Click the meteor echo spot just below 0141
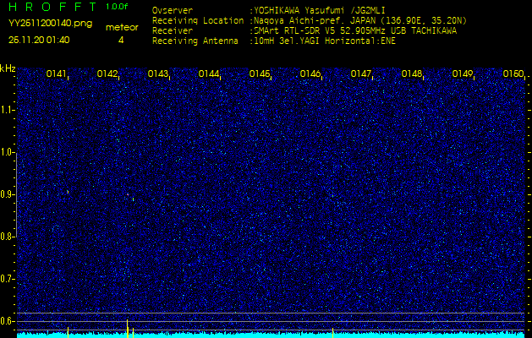Image resolution: width=532 pixels, height=338 pixels. [x=68, y=192]
